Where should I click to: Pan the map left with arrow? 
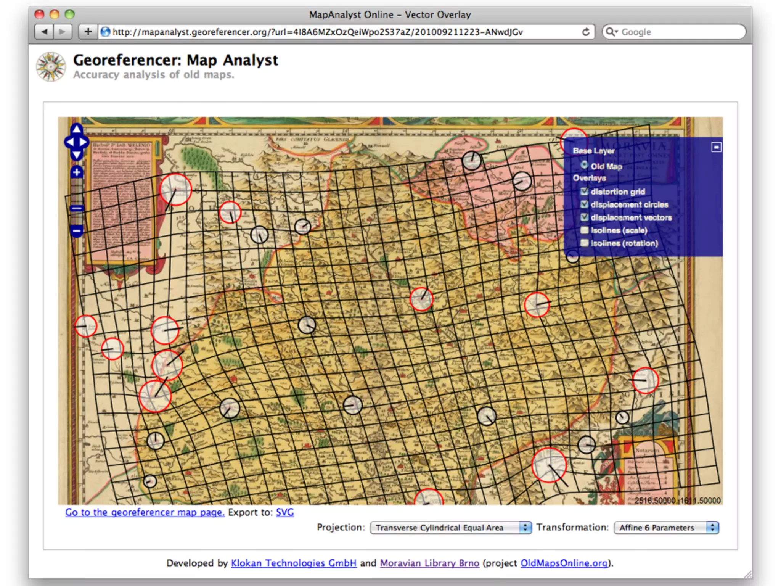(70, 142)
